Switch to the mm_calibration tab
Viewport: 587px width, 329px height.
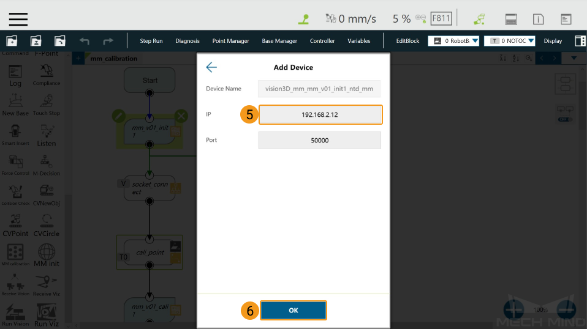coord(113,59)
